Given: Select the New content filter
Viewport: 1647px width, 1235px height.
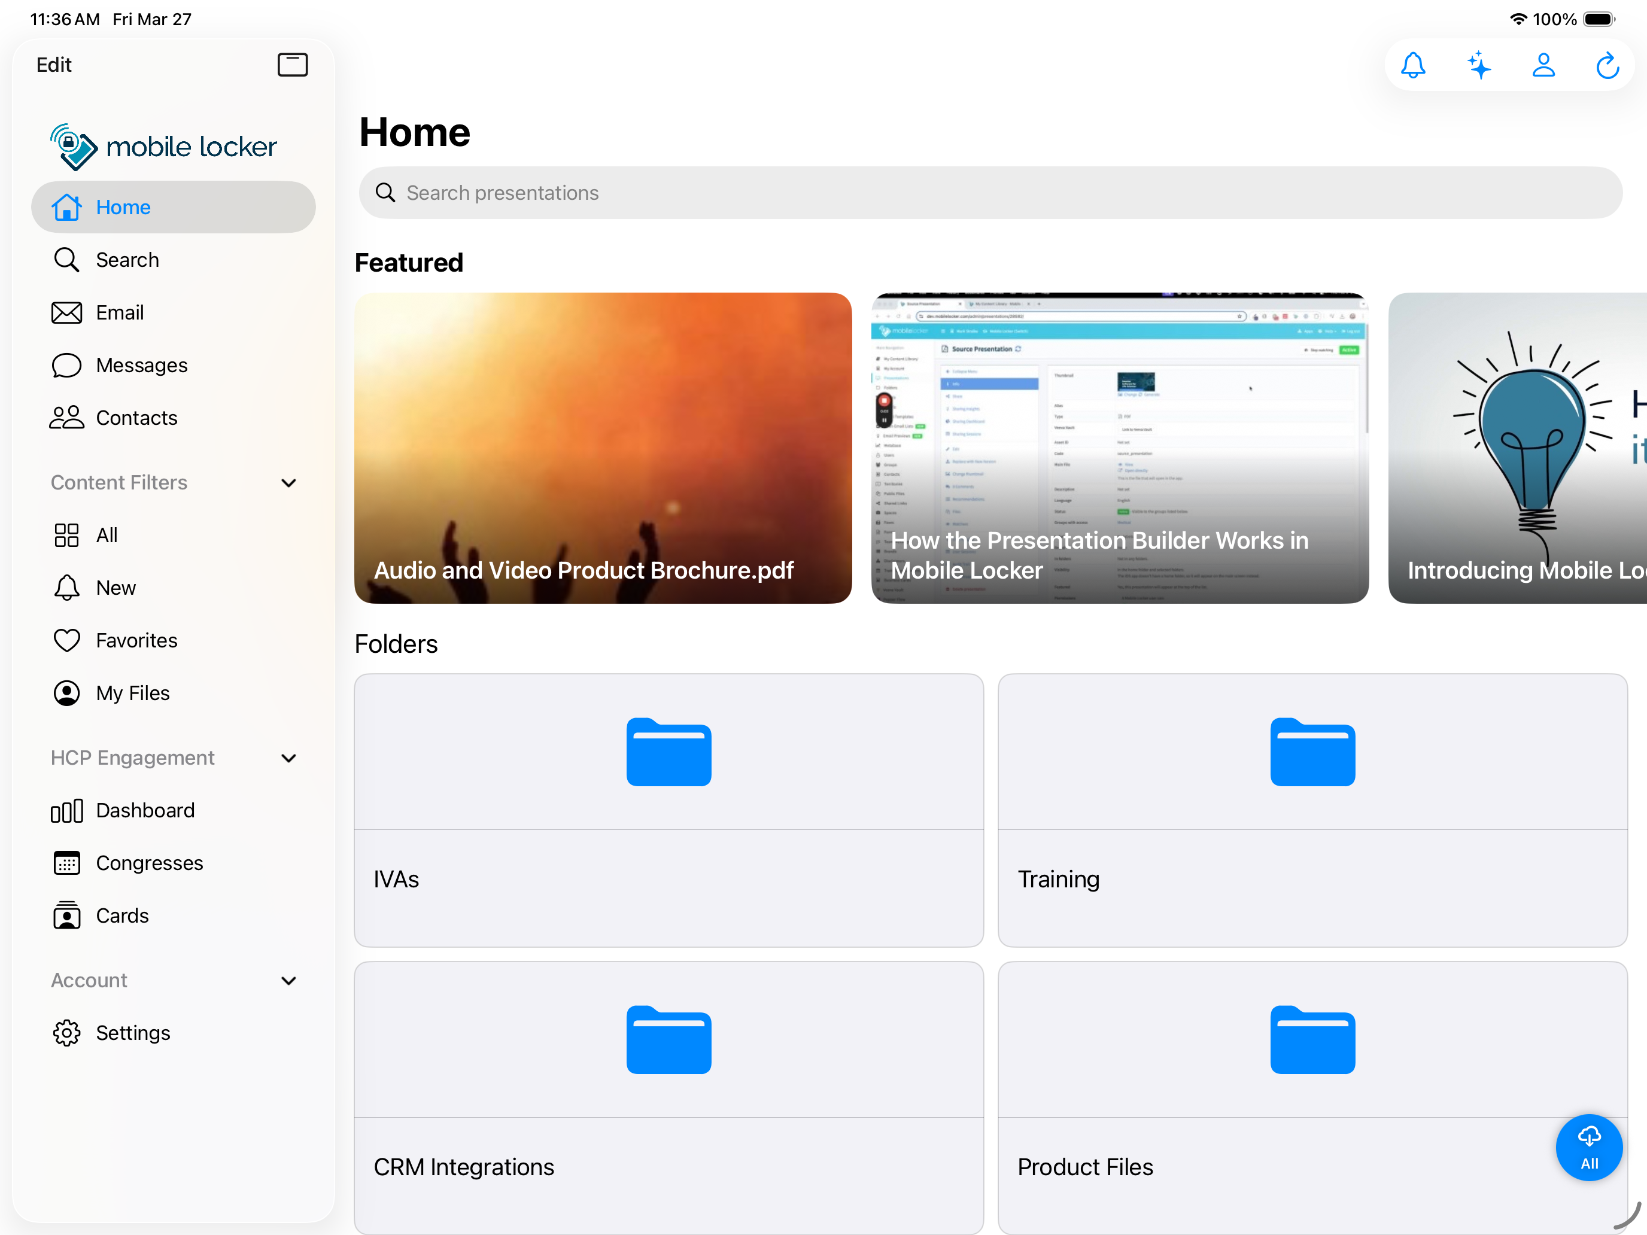Looking at the screenshot, I should tap(116, 588).
